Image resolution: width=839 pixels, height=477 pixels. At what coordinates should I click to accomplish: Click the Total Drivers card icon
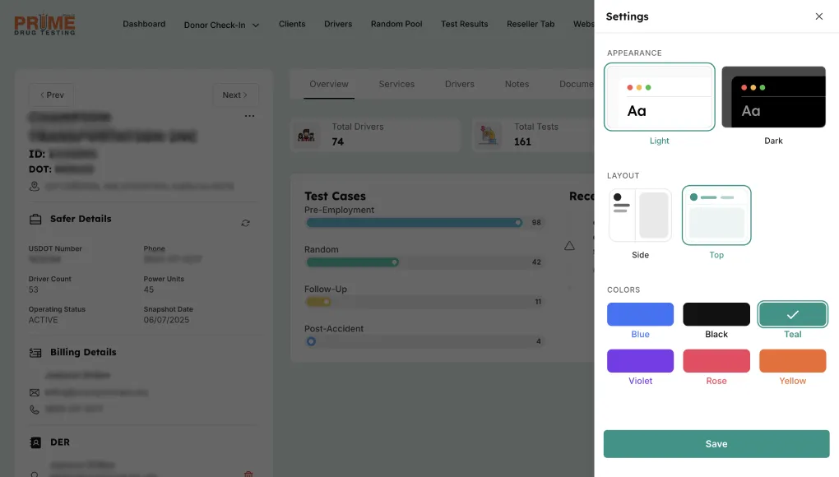tap(308, 135)
